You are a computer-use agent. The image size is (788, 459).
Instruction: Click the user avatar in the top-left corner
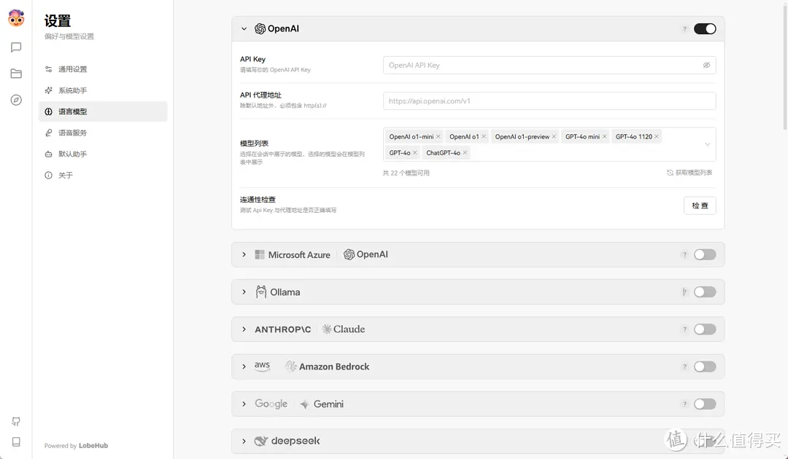coord(16,17)
